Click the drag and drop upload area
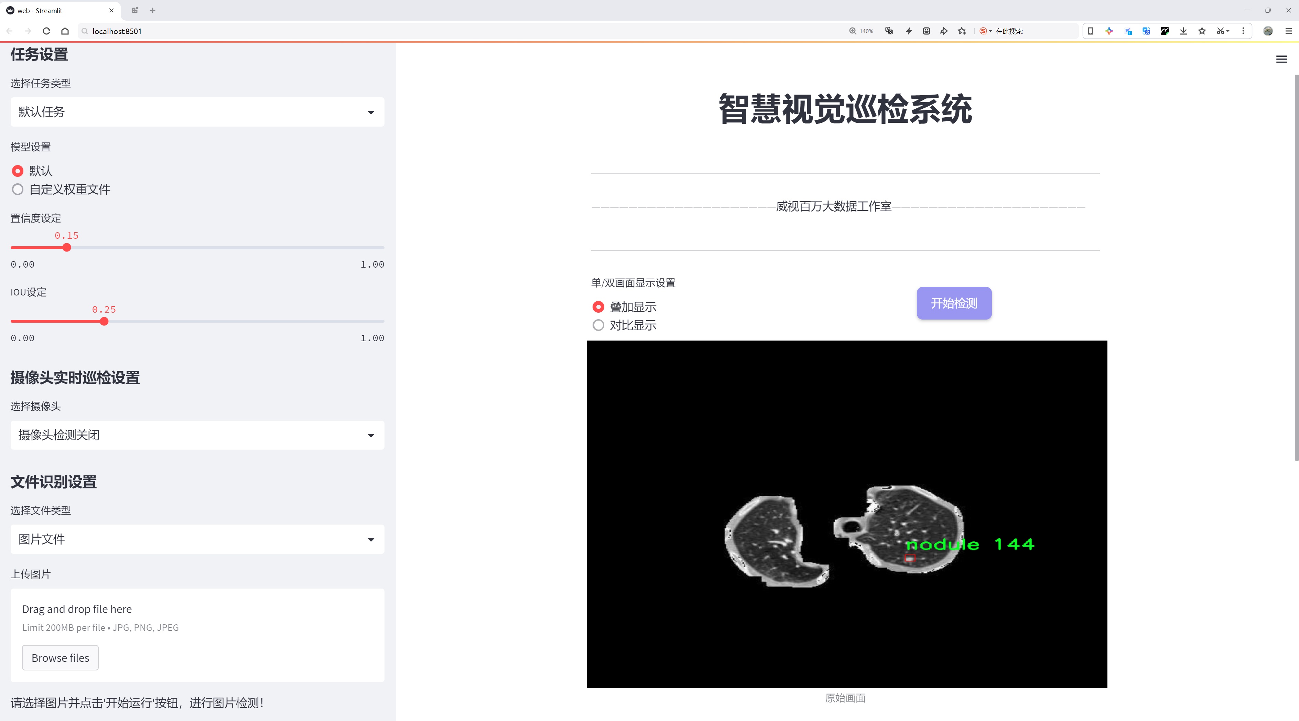1299x721 pixels. point(197,635)
